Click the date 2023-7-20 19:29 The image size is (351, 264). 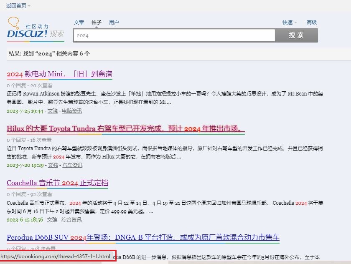(25, 165)
